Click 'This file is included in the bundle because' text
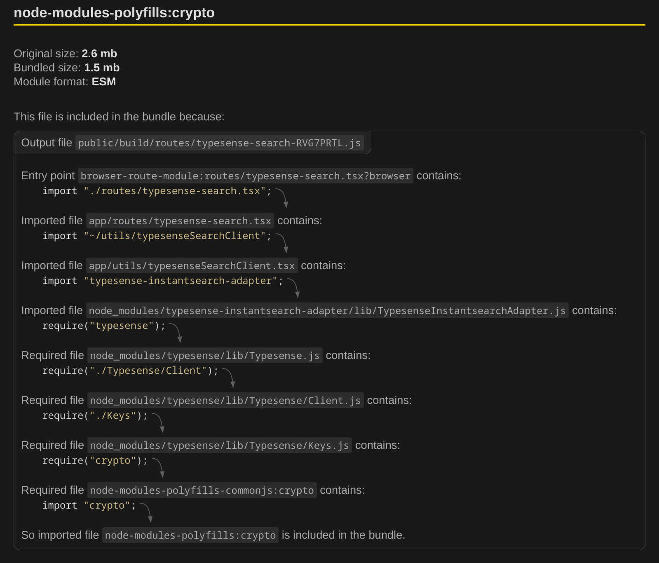This screenshot has width=659, height=563. pyautogui.click(x=119, y=117)
